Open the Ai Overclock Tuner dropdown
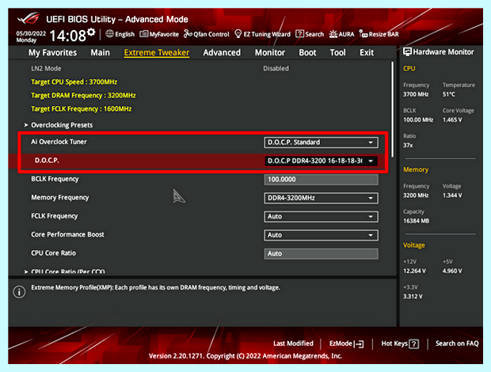The height and width of the screenshot is (372, 491). click(321, 142)
